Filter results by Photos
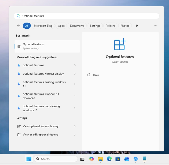The height and width of the screenshot is (165, 169). point(125,26)
